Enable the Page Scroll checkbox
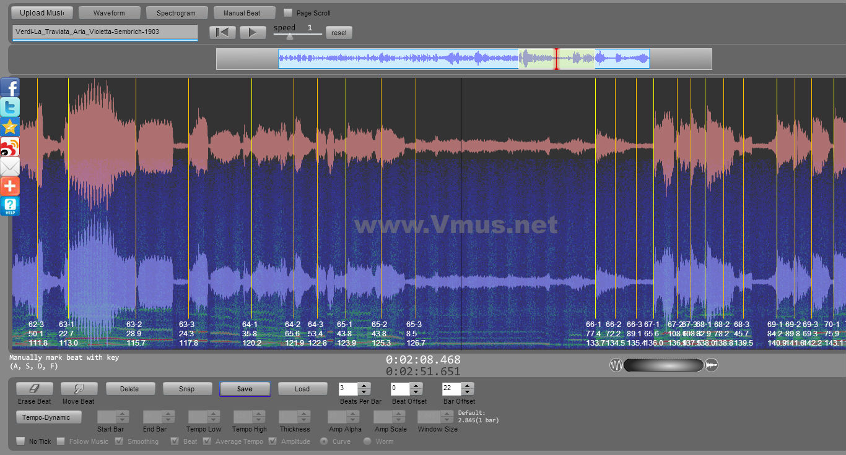846x455 pixels. (288, 13)
